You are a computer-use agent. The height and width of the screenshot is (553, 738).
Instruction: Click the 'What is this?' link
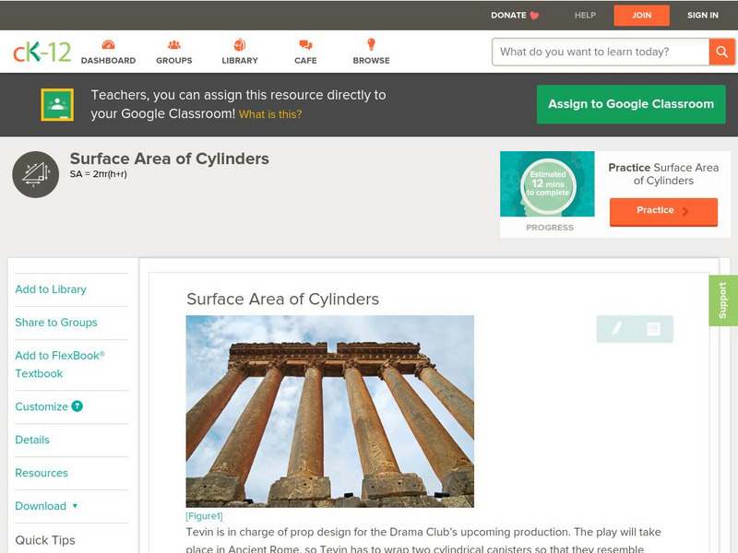(x=270, y=114)
